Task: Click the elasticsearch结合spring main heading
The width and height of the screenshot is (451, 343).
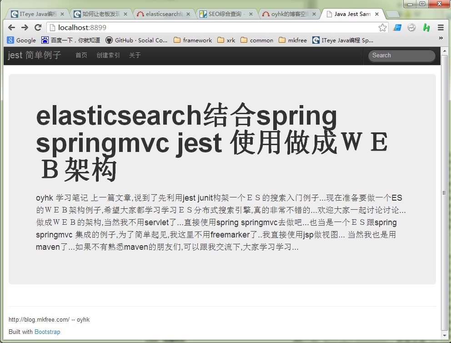Action: click(x=212, y=142)
